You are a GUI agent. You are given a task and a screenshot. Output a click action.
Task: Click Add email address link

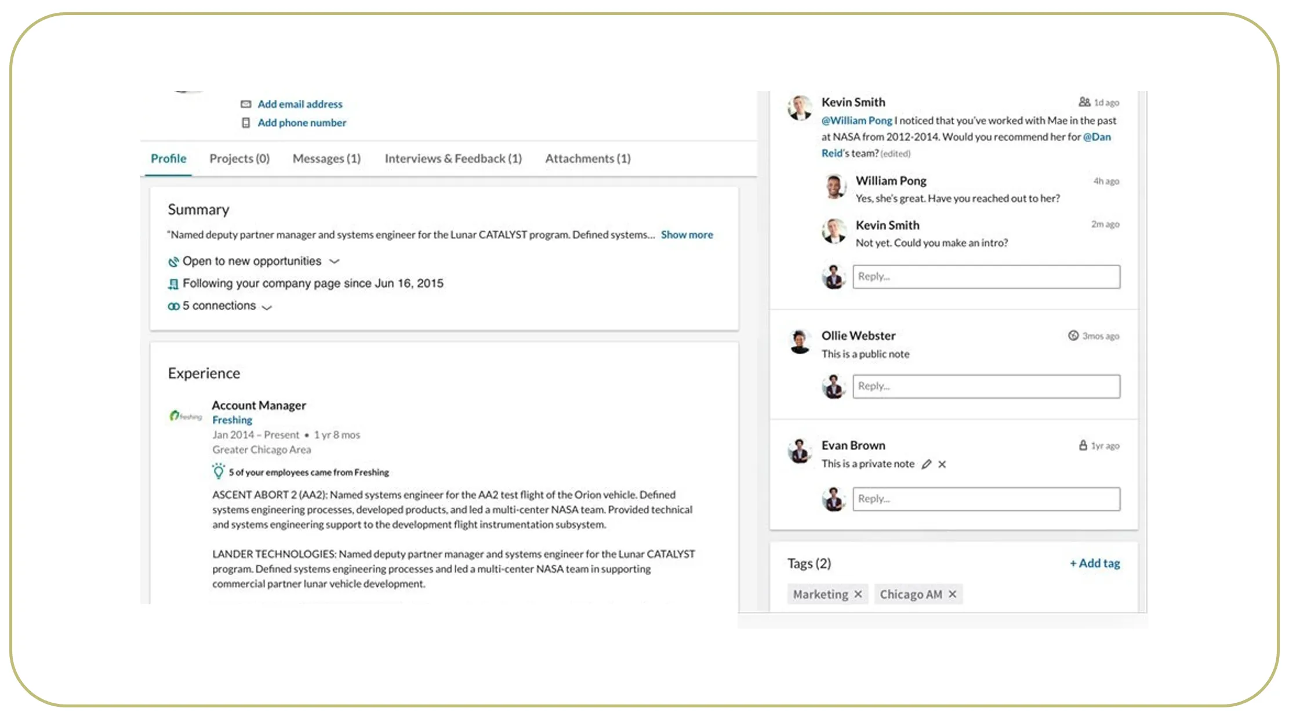[300, 104]
